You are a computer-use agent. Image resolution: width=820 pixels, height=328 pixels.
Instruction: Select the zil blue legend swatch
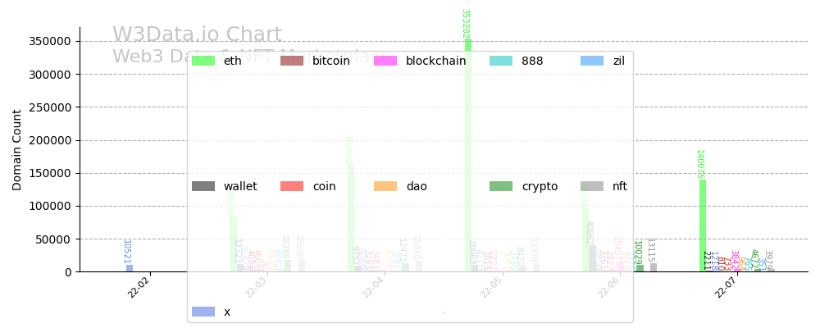(x=592, y=61)
